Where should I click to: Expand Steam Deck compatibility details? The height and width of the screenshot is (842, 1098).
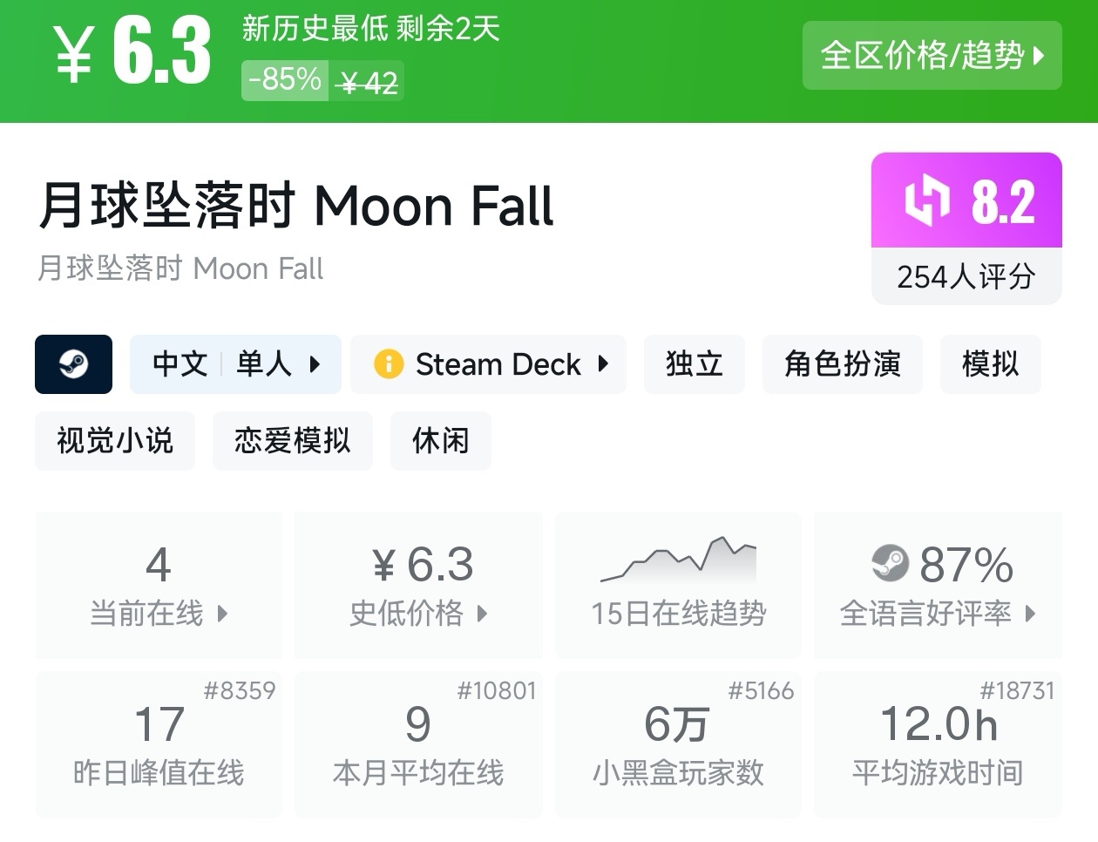click(x=488, y=364)
